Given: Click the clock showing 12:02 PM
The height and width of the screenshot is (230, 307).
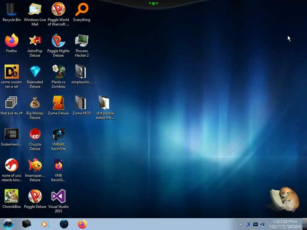Looking at the screenshot, I should [x=285, y=224].
